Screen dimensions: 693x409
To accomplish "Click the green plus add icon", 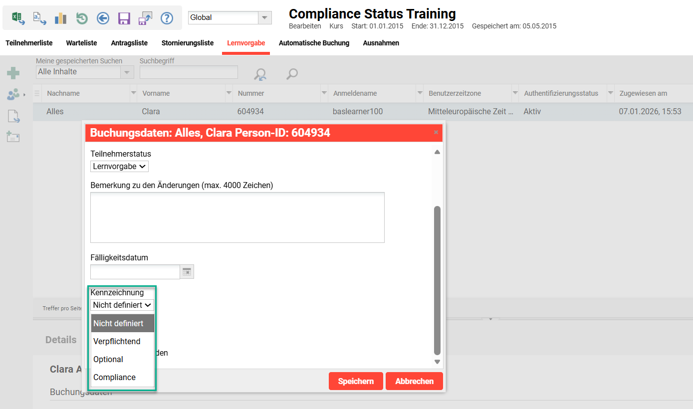I will [x=13, y=73].
